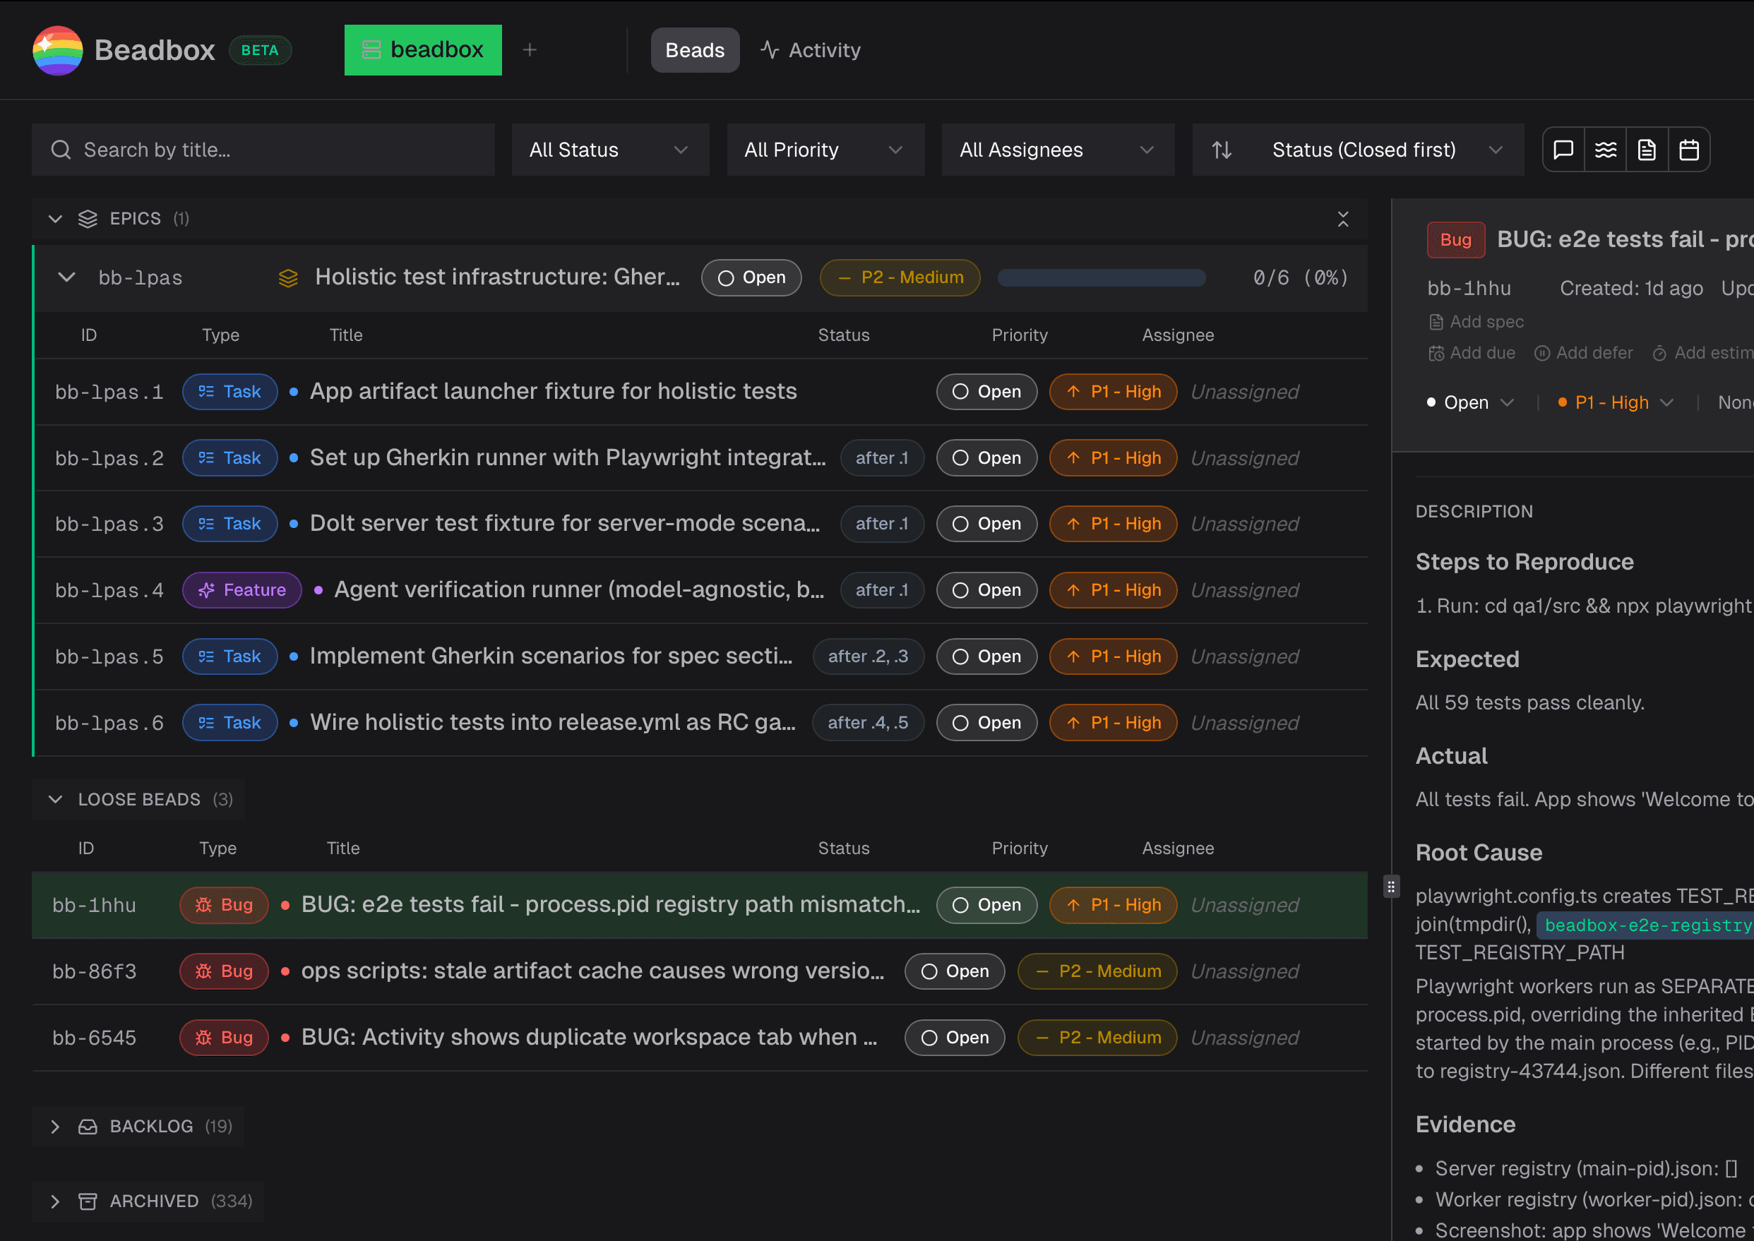Click the activity waves icon in the top toolbar
1754x1241 pixels.
(x=1606, y=149)
